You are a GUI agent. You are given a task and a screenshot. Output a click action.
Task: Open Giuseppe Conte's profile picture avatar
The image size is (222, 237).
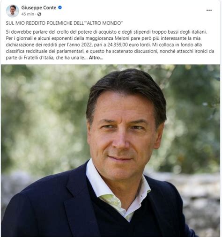[12, 11]
